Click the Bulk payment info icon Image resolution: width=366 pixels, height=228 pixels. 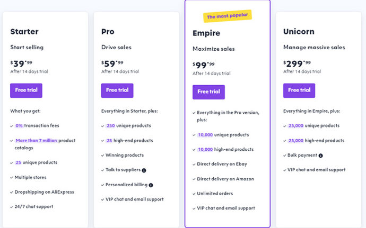click(x=320, y=156)
